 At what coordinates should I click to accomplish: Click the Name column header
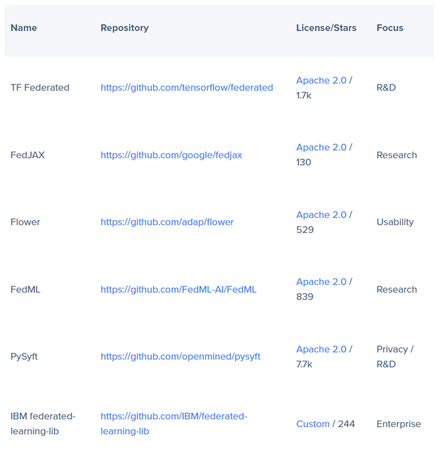pyautogui.click(x=23, y=28)
